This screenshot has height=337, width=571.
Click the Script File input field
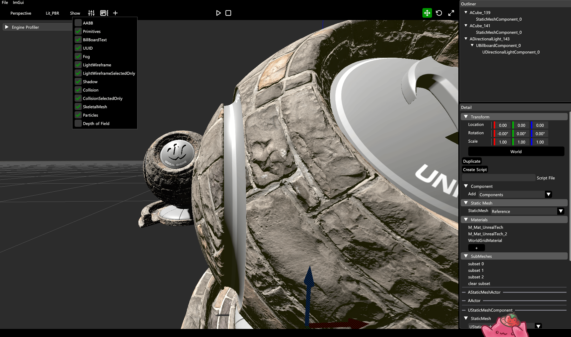pyautogui.click(x=499, y=178)
